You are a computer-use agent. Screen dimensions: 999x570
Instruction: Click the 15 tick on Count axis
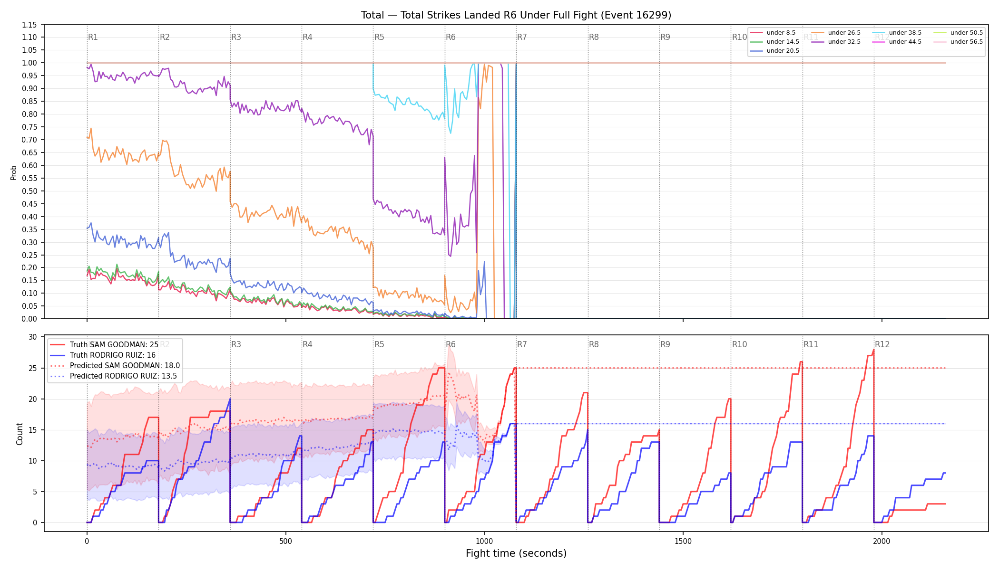pos(33,430)
